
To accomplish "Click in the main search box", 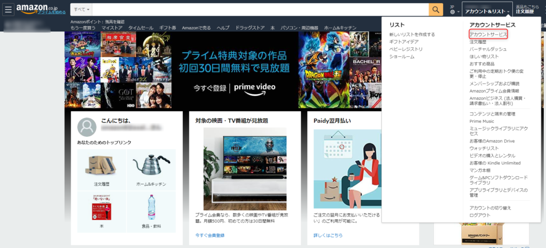I will tap(260, 10).
